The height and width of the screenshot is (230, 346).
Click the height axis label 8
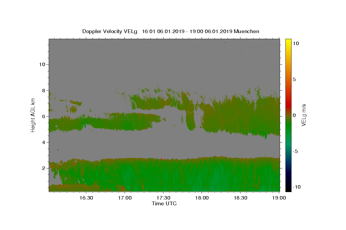point(44,90)
